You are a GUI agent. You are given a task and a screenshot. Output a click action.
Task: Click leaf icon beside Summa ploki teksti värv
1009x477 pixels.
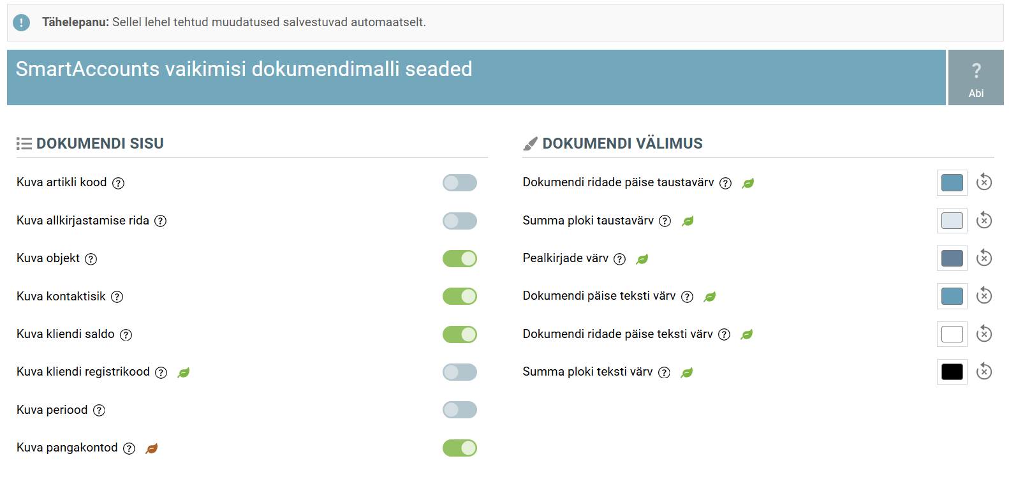(687, 372)
